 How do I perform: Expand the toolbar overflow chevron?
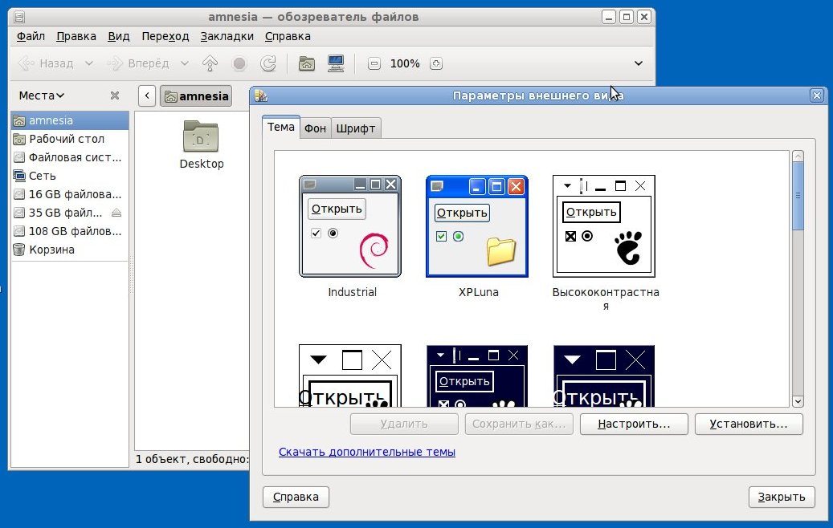click(x=639, y=63)
